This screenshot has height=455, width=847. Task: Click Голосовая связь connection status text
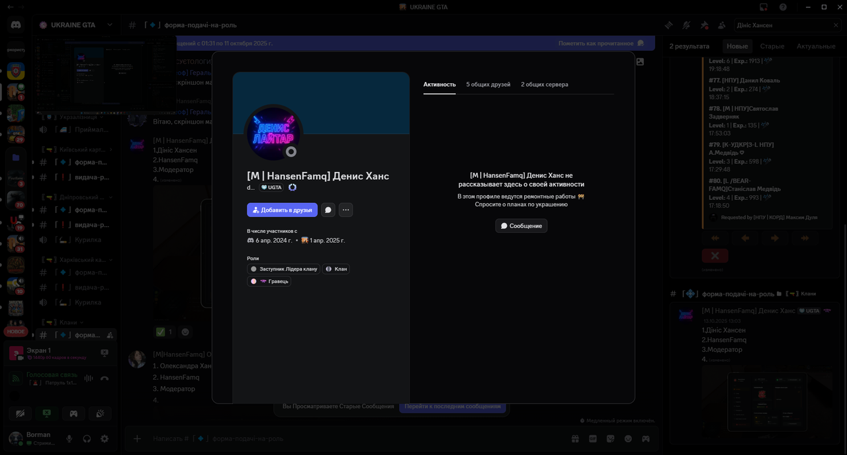tap(52, 375)
